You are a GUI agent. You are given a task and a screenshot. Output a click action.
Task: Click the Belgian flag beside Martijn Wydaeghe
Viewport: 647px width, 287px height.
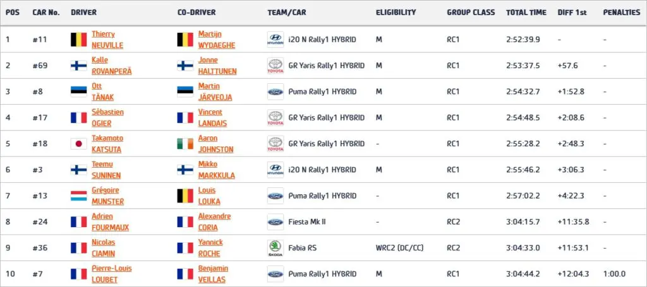(185, 40)
